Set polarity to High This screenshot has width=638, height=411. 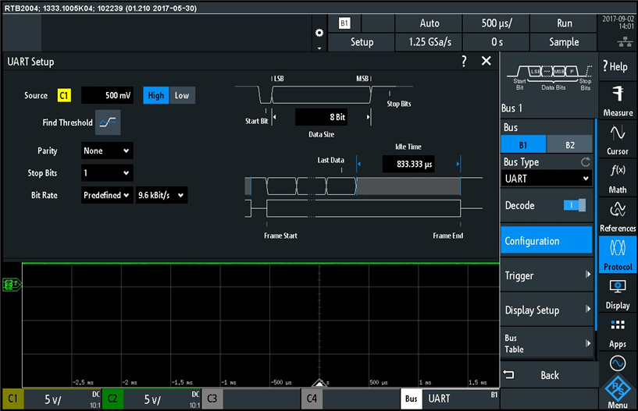click(x=156, y=95)
